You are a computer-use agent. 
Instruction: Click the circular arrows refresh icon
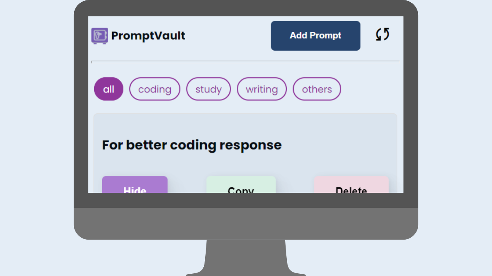pyautogui.click(x=382, y=34)
